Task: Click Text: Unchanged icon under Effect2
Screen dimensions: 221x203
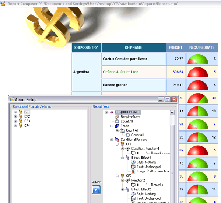Action: pos(133,199)
